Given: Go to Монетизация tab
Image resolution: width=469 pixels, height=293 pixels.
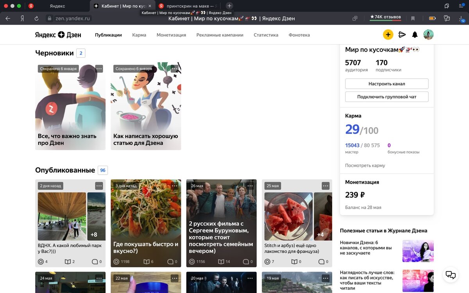Looking at the screenshot, I should point(171,35).
